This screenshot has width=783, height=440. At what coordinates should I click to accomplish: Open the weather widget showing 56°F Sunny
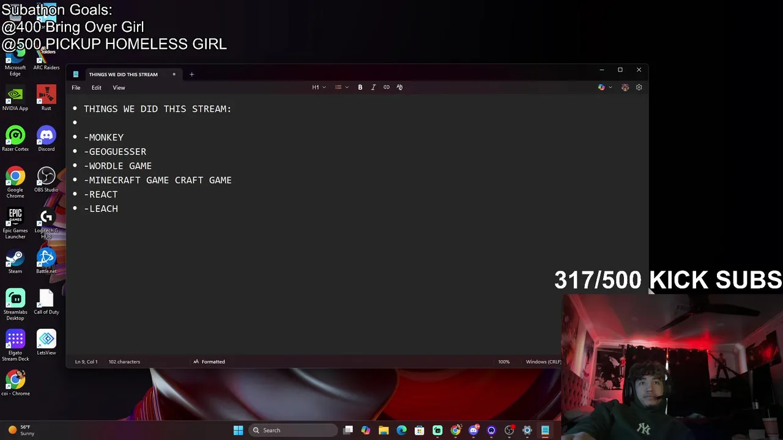20,430
